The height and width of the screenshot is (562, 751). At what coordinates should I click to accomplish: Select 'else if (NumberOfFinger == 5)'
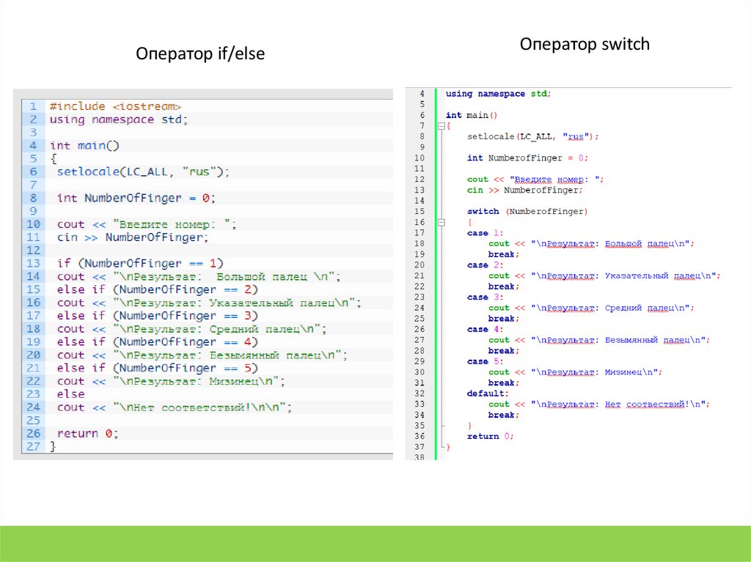[157, 368]
